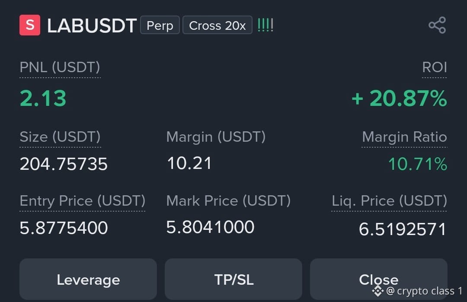Tap the red S short-side badge
The image size is (467, 302).
(x=30, y=25)
